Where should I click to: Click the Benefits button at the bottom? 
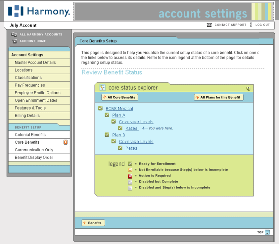(x=93, y=223)
